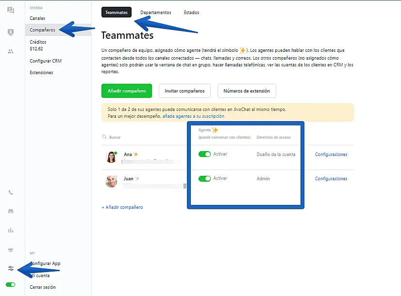Click the crown upgrade icon
401x296 pixels.
click(x=11, y=249)
